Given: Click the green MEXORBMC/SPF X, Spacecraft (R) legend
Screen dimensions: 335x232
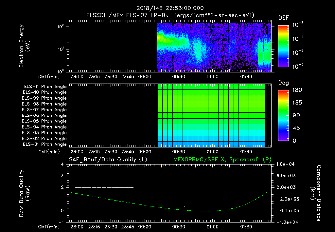Looking at the screenshot, I should (x=222, y=160).
